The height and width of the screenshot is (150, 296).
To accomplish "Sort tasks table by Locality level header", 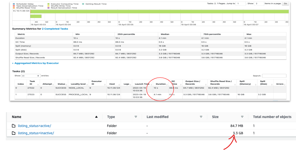I will pos(79,84).
